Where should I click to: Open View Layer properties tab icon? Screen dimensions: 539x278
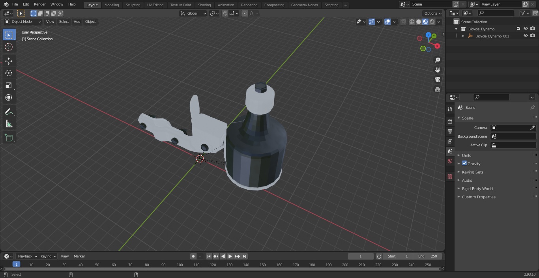click(x=450, y=141)
